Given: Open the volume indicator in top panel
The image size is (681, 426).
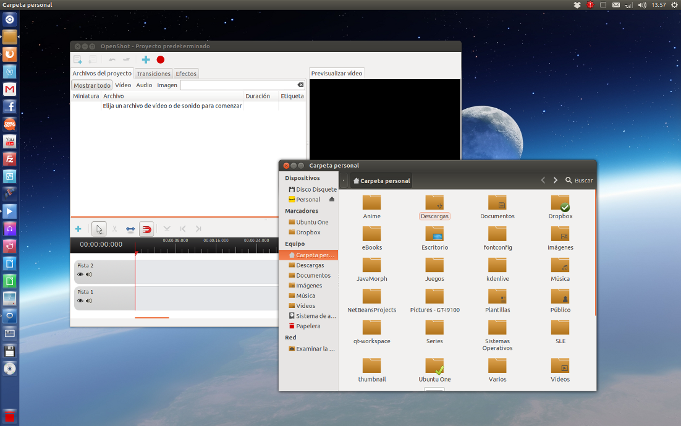Looking at the screenshot, I should coord(642,5).
